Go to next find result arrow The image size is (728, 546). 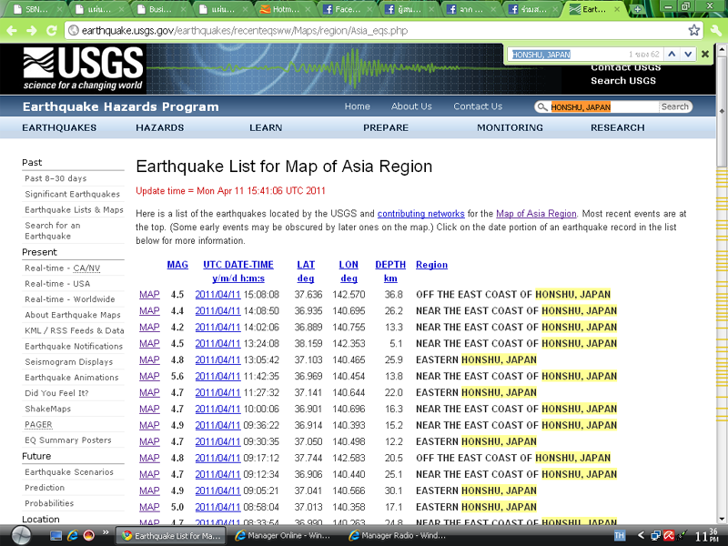click(x=688, y=55)
